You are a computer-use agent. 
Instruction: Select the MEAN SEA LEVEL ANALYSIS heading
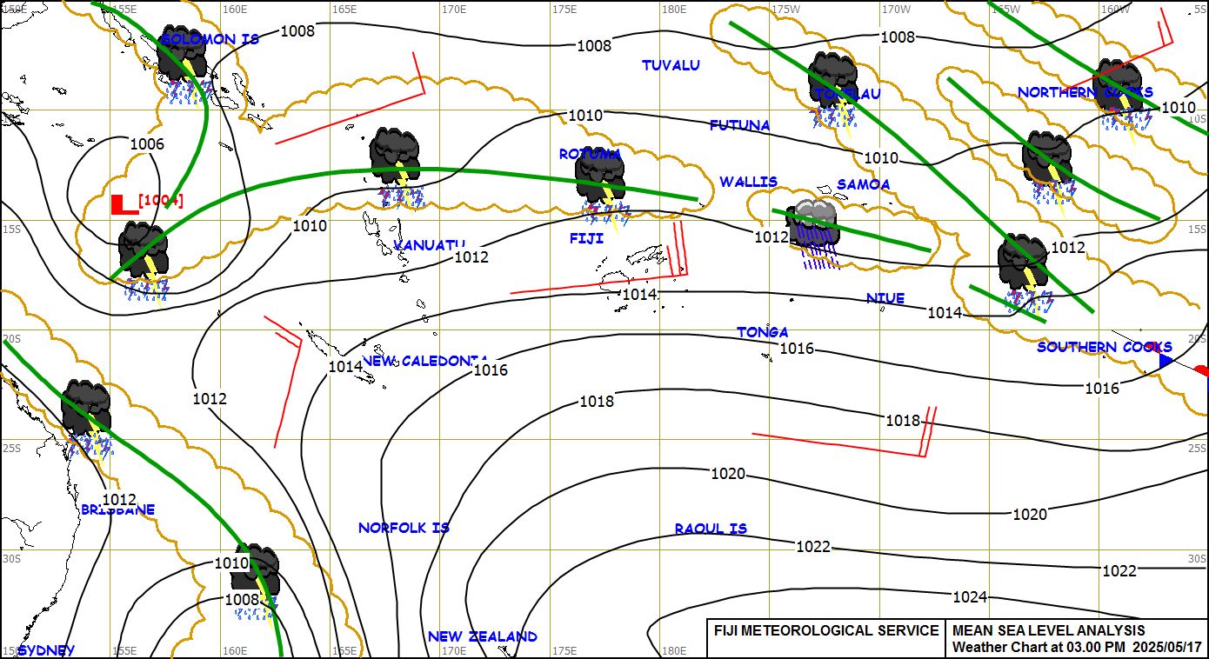pos(1049,631)
